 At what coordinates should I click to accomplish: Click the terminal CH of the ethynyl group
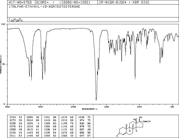coord(149,121)
